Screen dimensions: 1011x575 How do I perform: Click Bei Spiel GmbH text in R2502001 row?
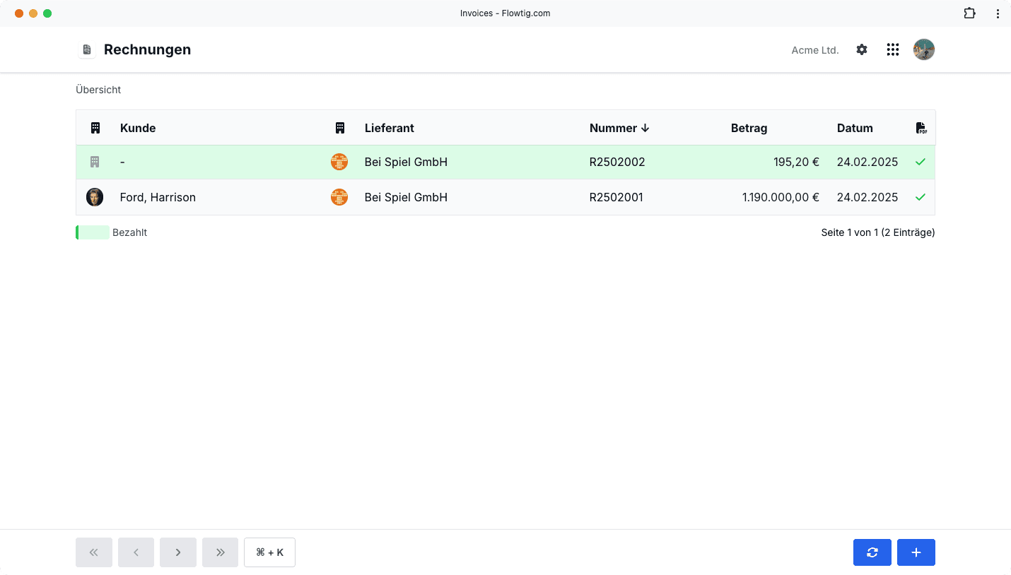tap(406, 197)
